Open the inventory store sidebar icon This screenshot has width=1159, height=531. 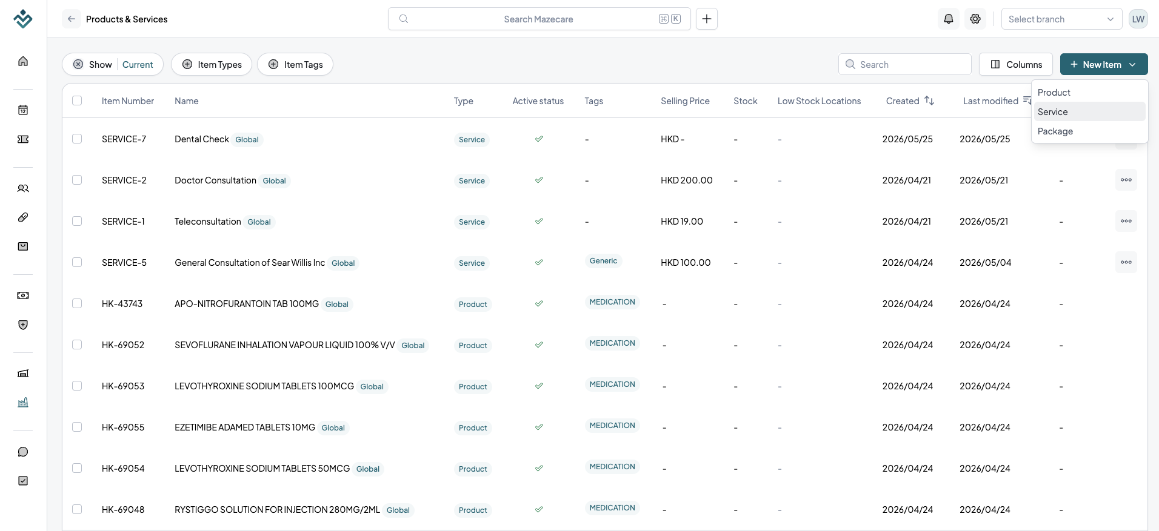pyautogui.click(x=23, y=374)
